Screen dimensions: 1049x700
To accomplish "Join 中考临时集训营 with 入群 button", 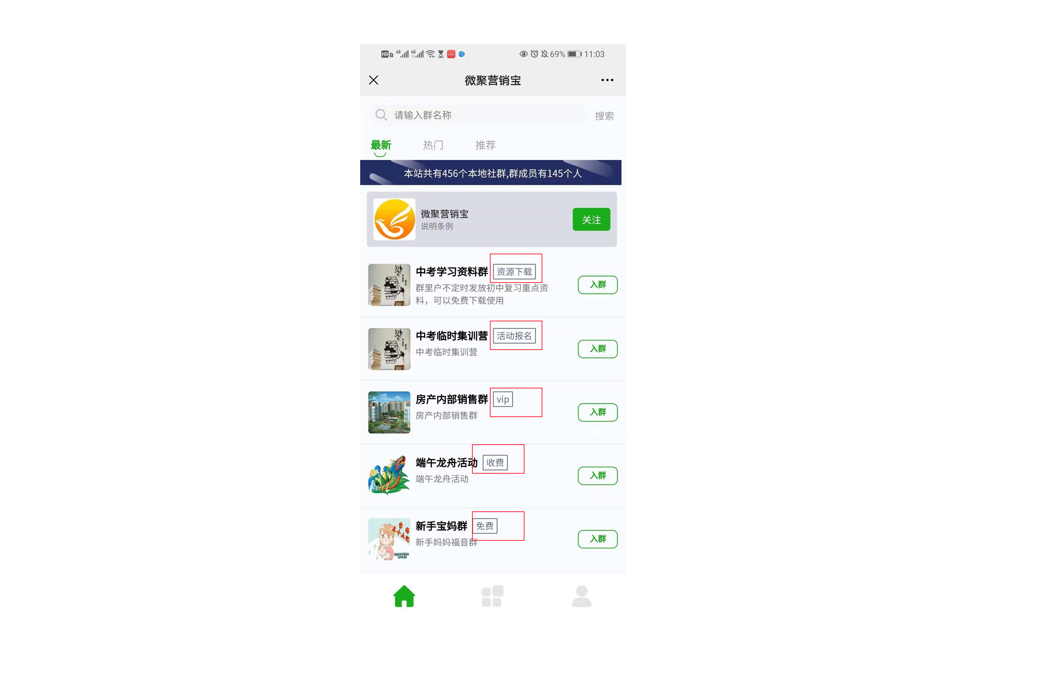I will click(x=598, y=349).
